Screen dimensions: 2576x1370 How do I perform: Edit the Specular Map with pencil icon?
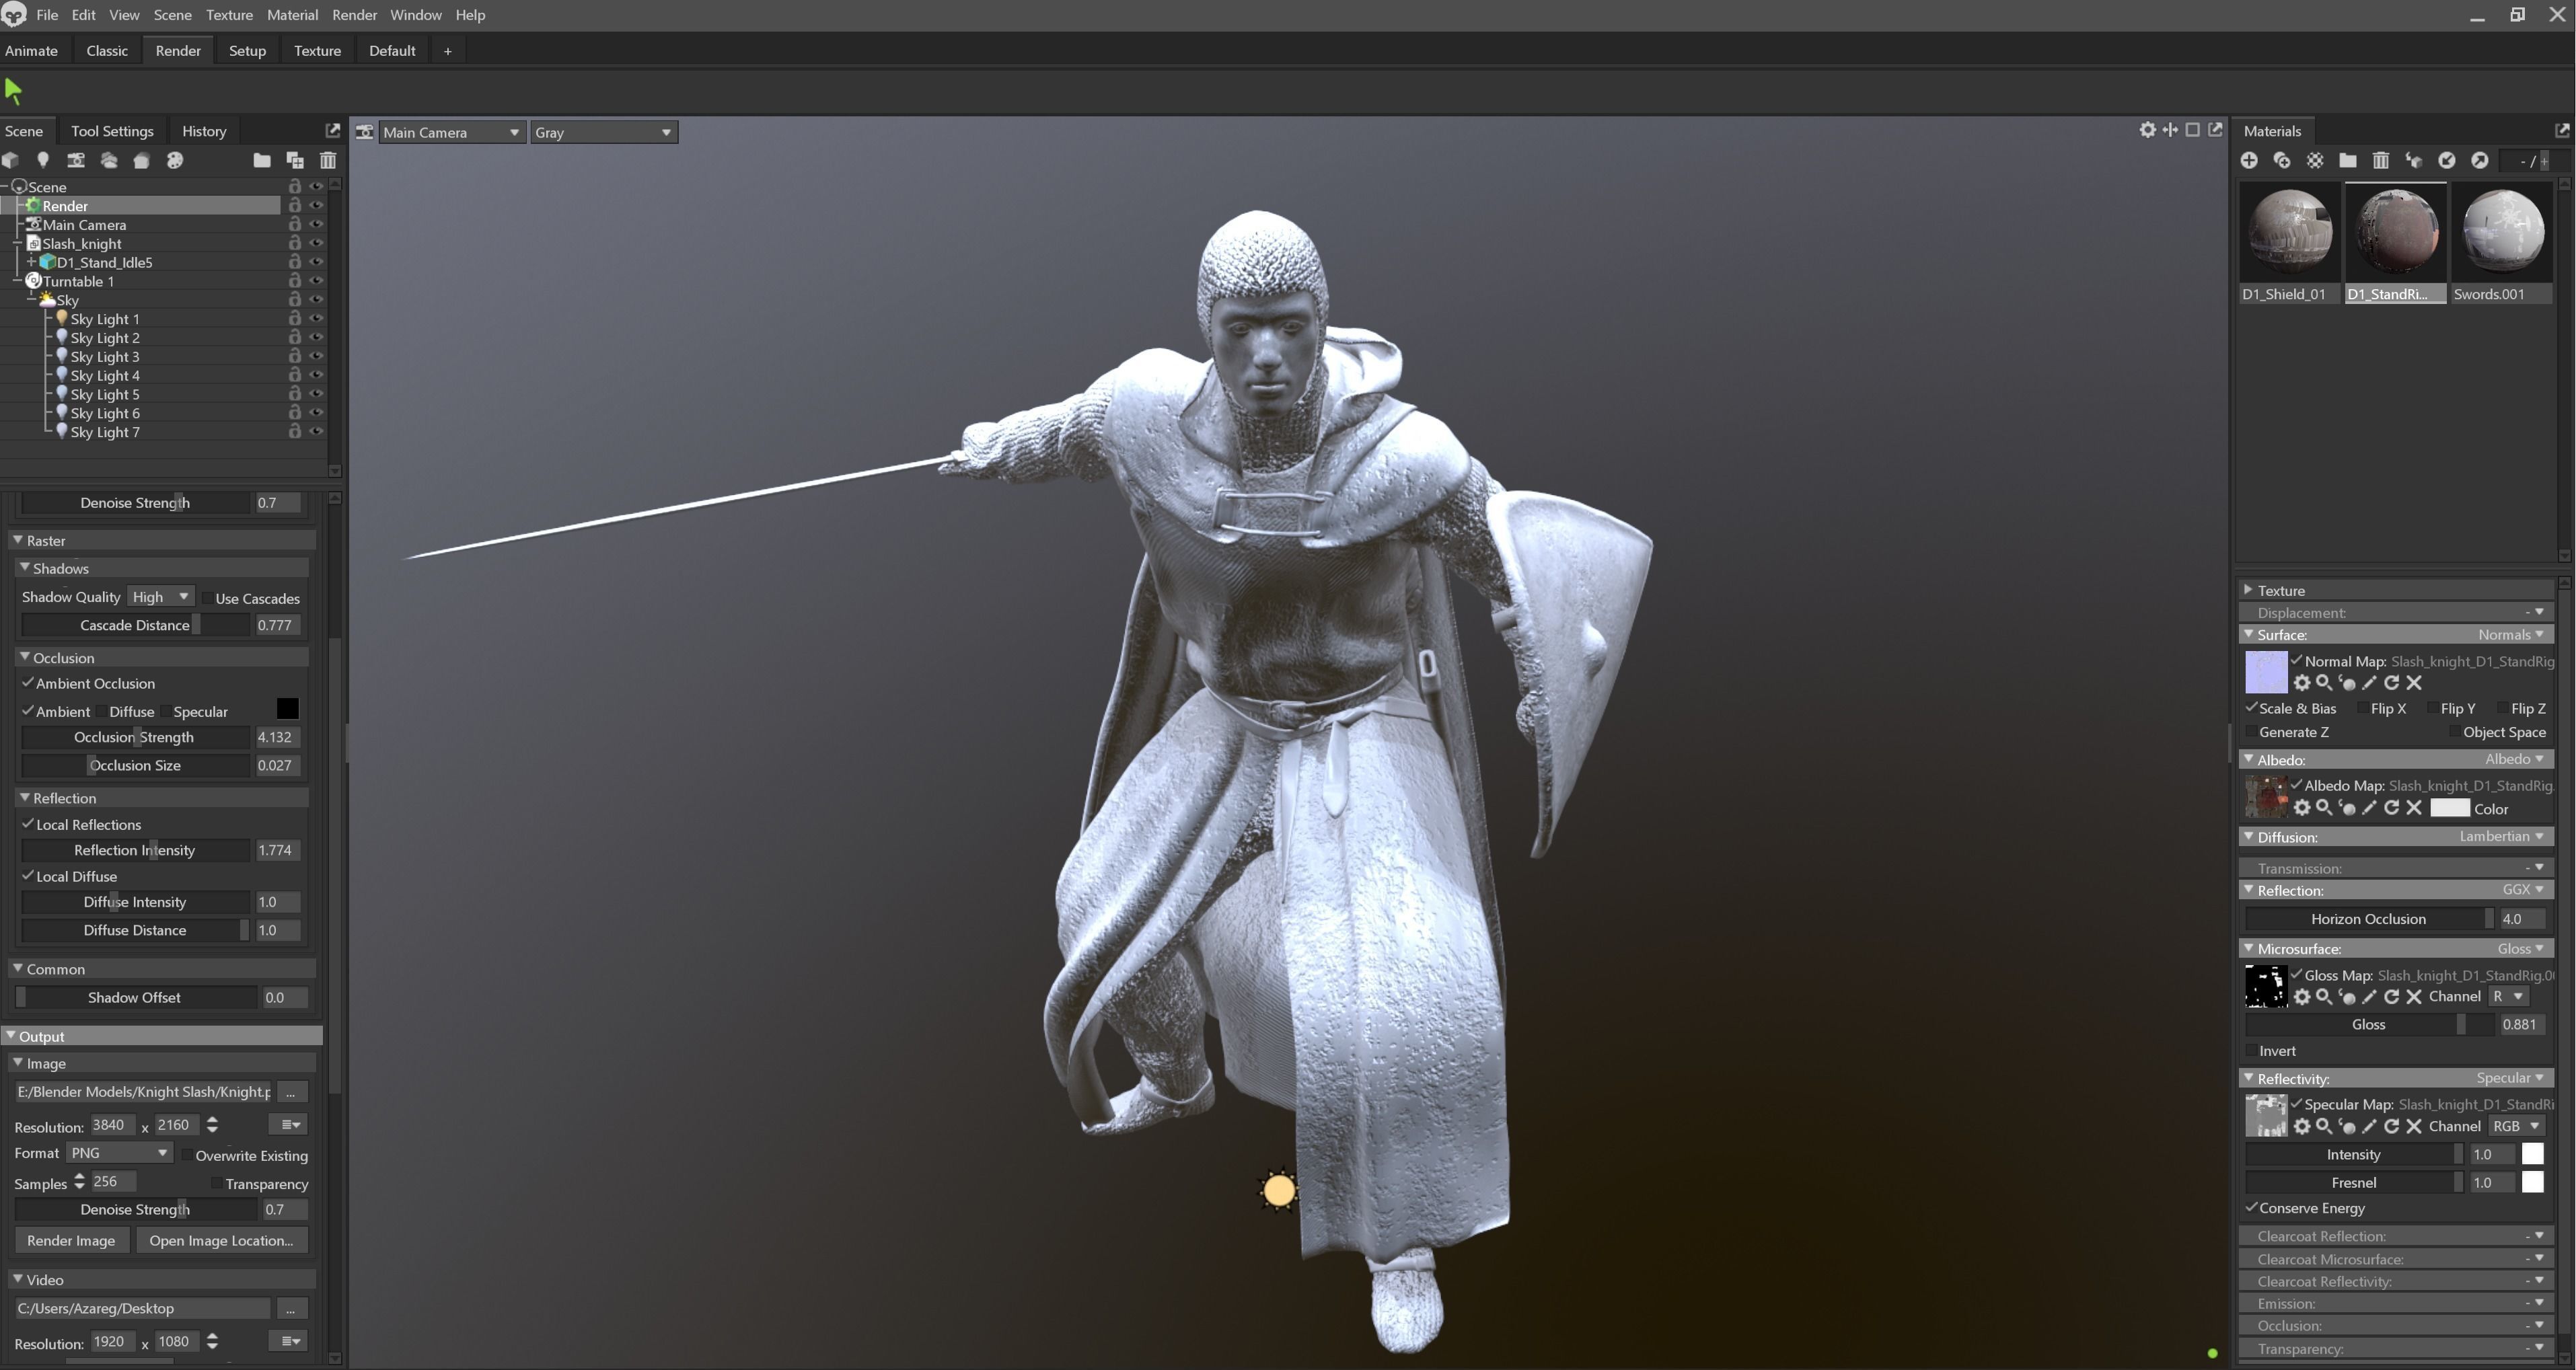[2369, 1127]
